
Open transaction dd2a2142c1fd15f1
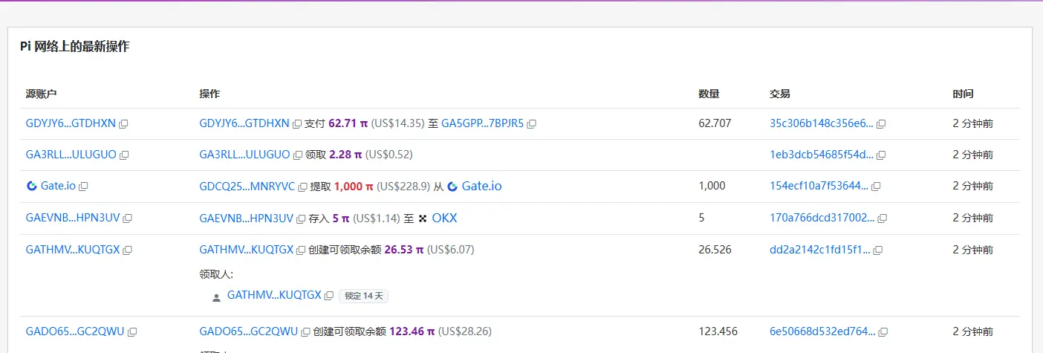pos(820,250)
